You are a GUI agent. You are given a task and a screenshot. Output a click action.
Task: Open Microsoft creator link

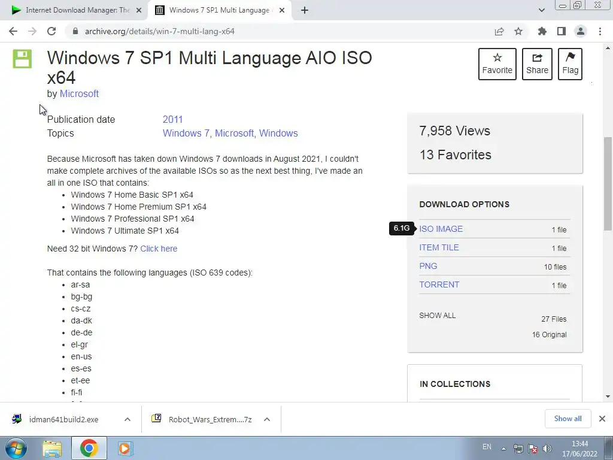(x=79, y=94)
